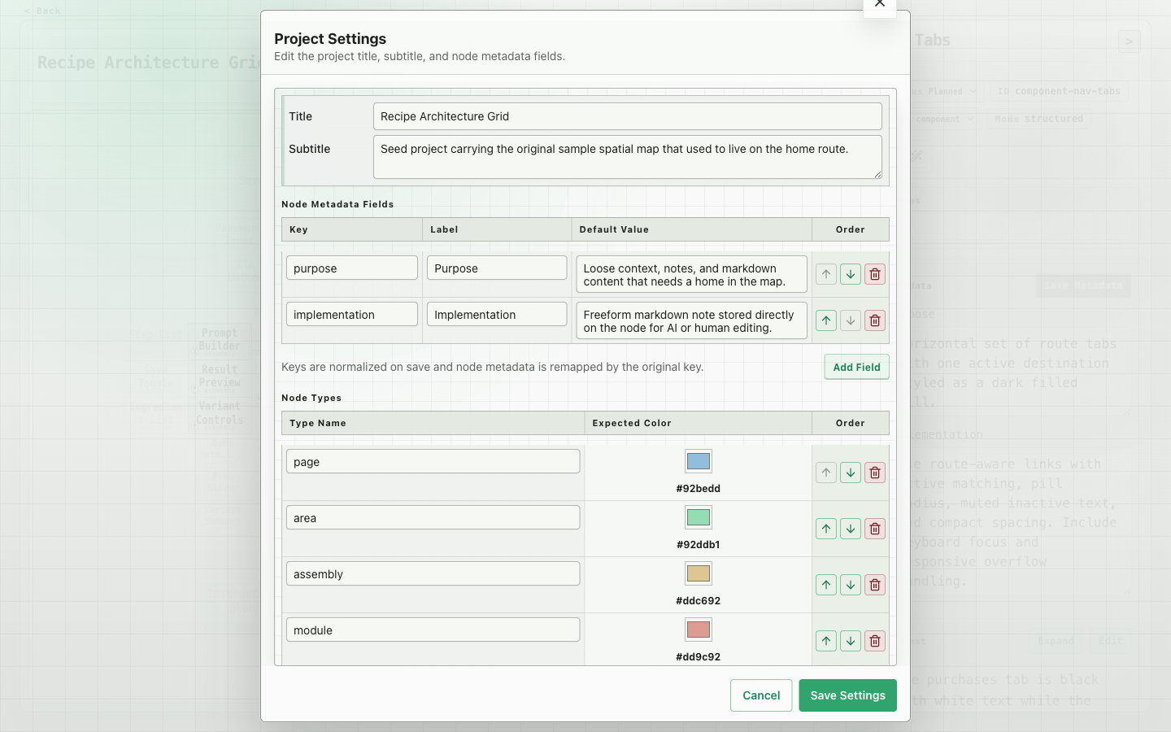Close the Project Settings dialog
The height and width of the screenshot is (732, 1171).
click(x=879, y=4)
